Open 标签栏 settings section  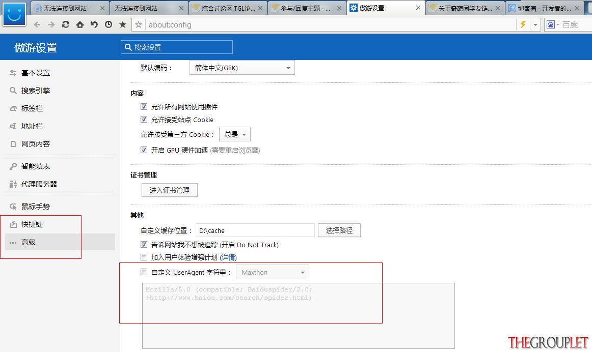(32, 108)
